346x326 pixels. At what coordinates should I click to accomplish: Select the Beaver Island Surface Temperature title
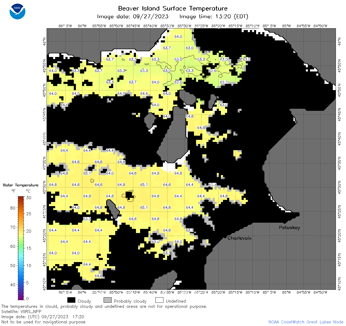(173, 8)
